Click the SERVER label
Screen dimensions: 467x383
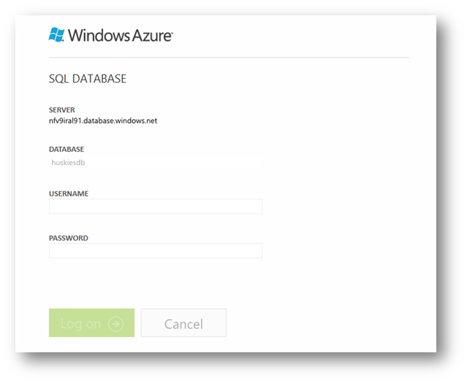pos(62,110)
